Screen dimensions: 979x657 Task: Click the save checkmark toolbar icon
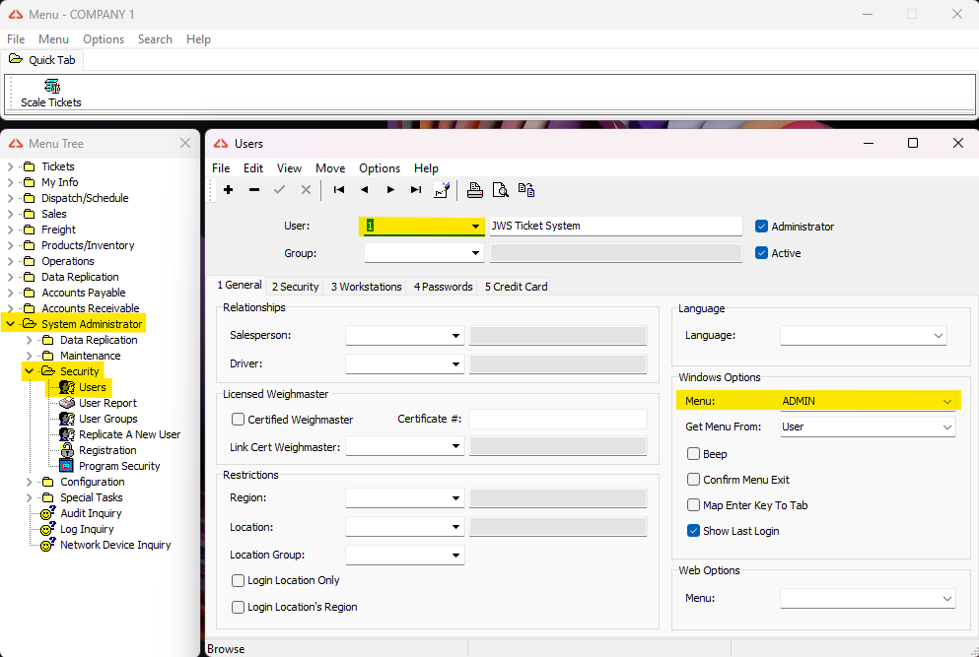(279, 190)
